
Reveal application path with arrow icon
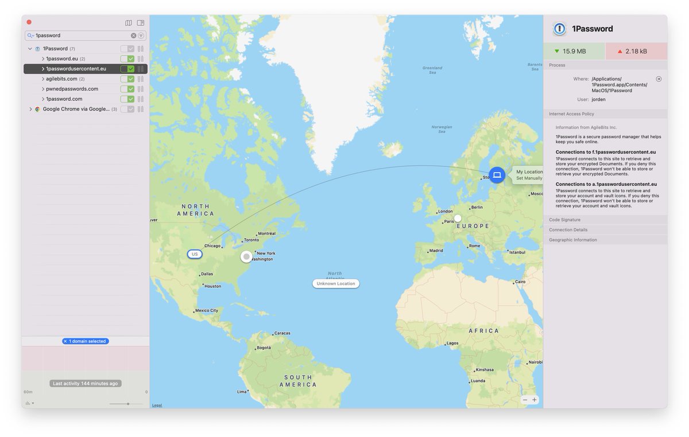pos(659,79)
